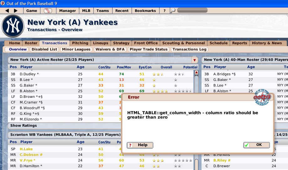Sort Active Roster by Pow/Mov column

[124, 67]
